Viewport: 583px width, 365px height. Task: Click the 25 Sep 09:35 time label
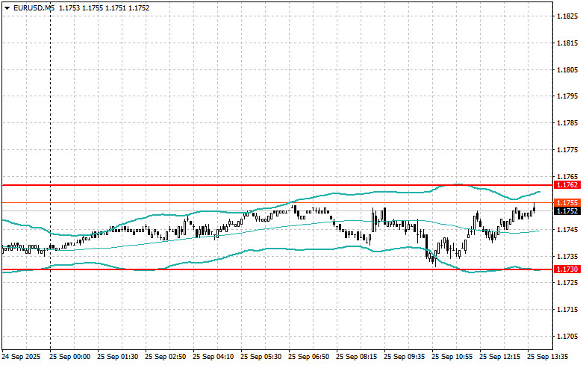[404, 357]
